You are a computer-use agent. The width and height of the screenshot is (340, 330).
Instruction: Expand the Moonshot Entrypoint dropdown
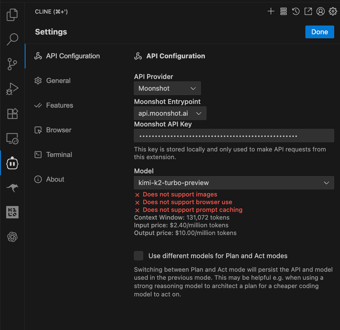(x=170, y=113)
